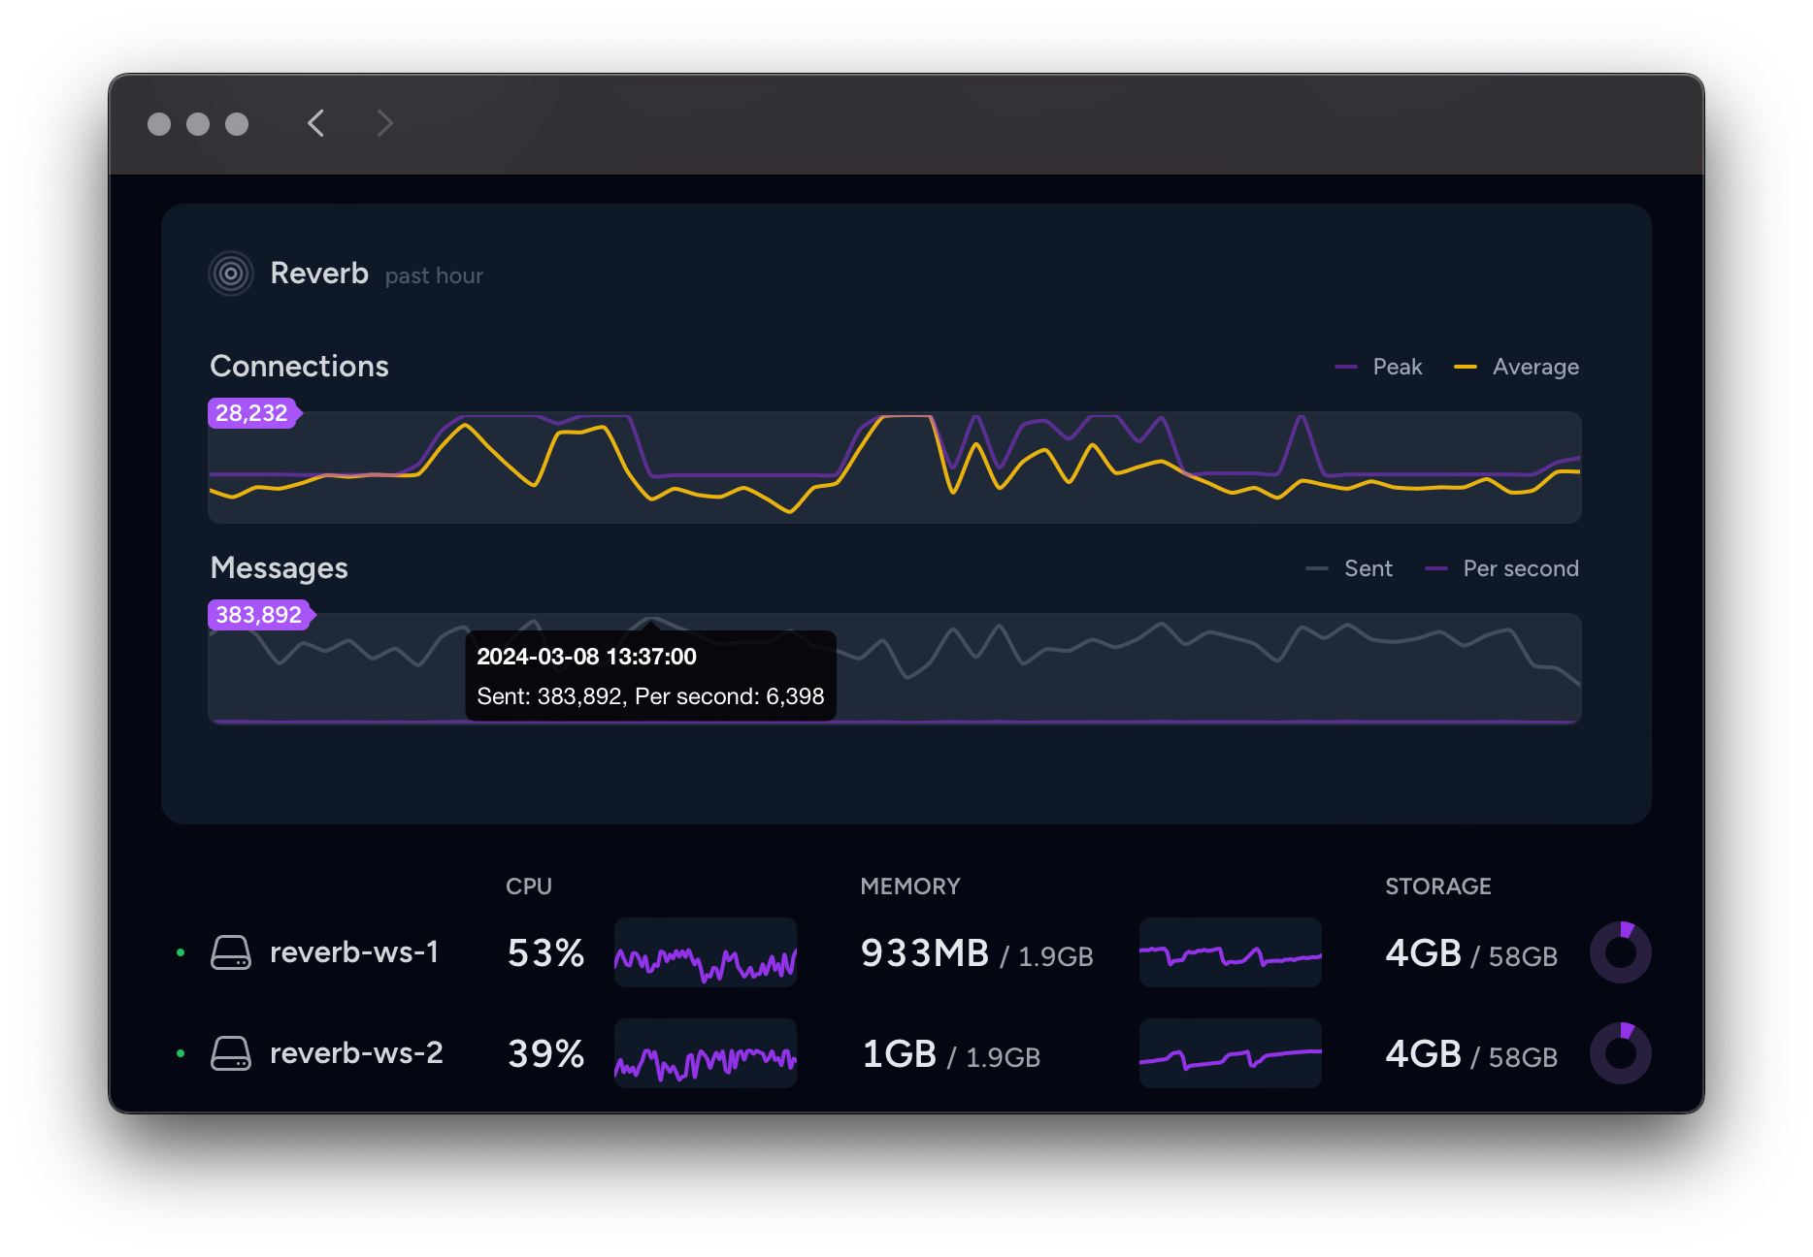Click the 28,232 connections badge
The height and width of the screenshot is (1257, 1813).
click(251, 413)
